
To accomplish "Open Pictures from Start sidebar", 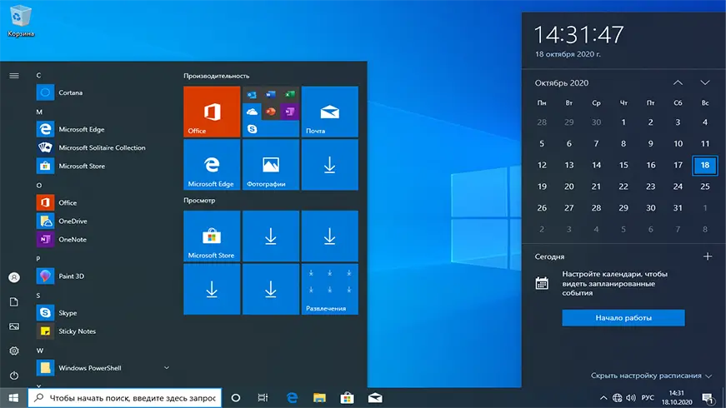I will point(14,326).
